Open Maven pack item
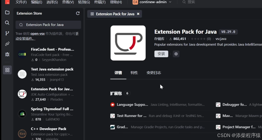This screenshot has width=262, height=140. (239, 116)
